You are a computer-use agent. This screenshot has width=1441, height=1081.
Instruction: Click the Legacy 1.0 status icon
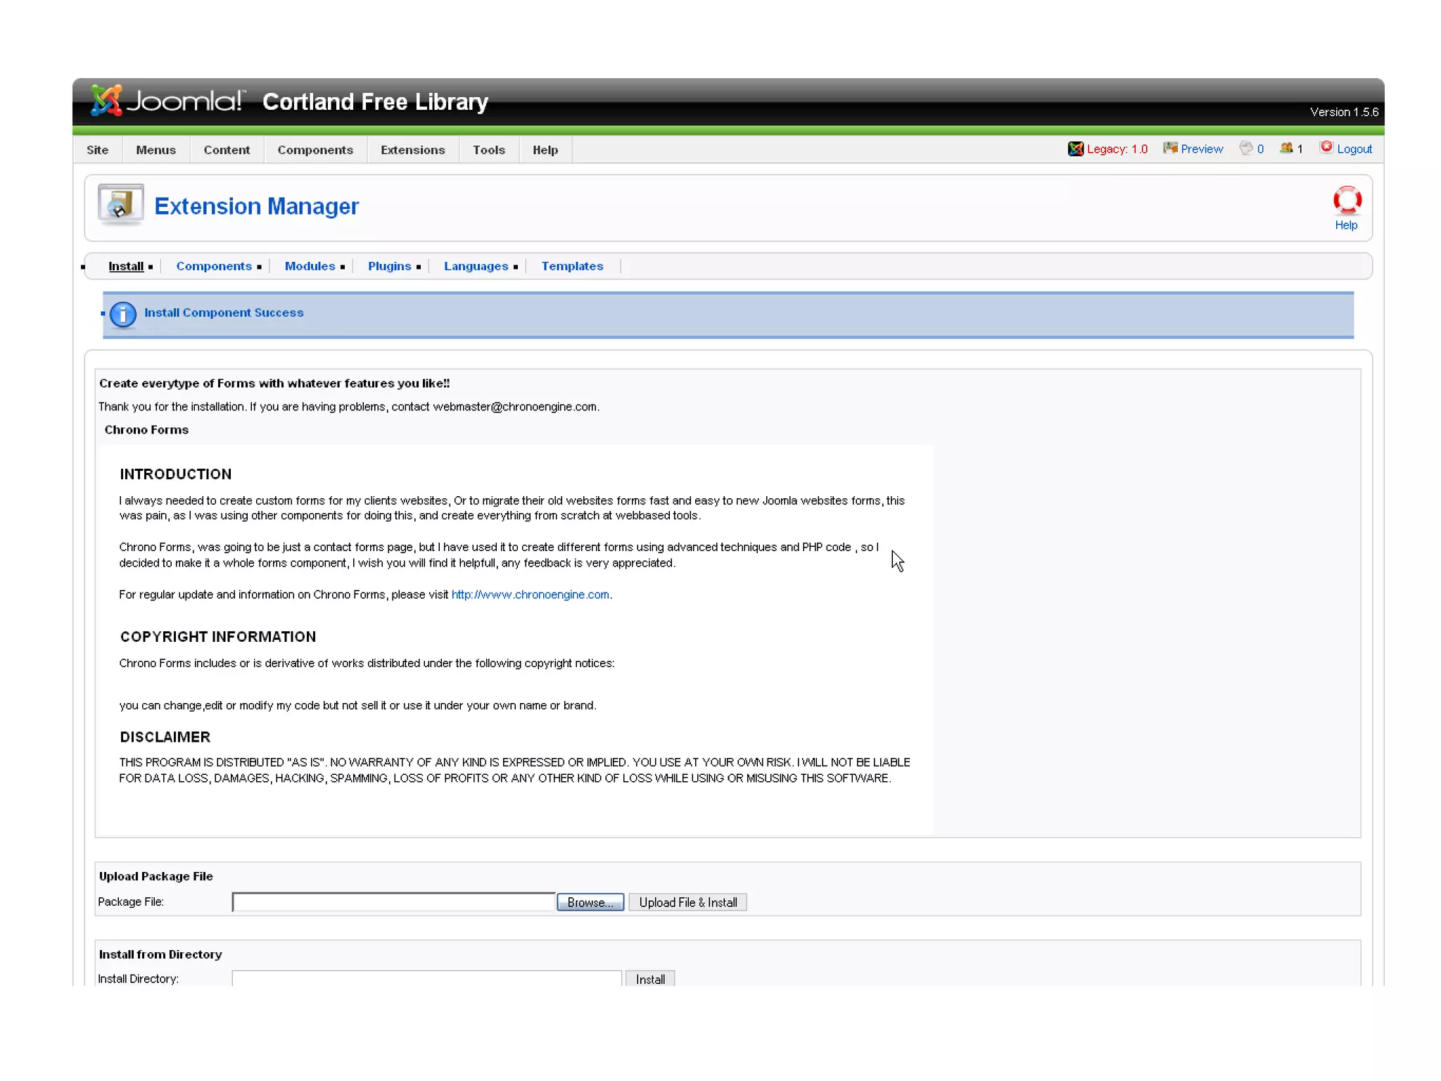[x=1075, y=148]
